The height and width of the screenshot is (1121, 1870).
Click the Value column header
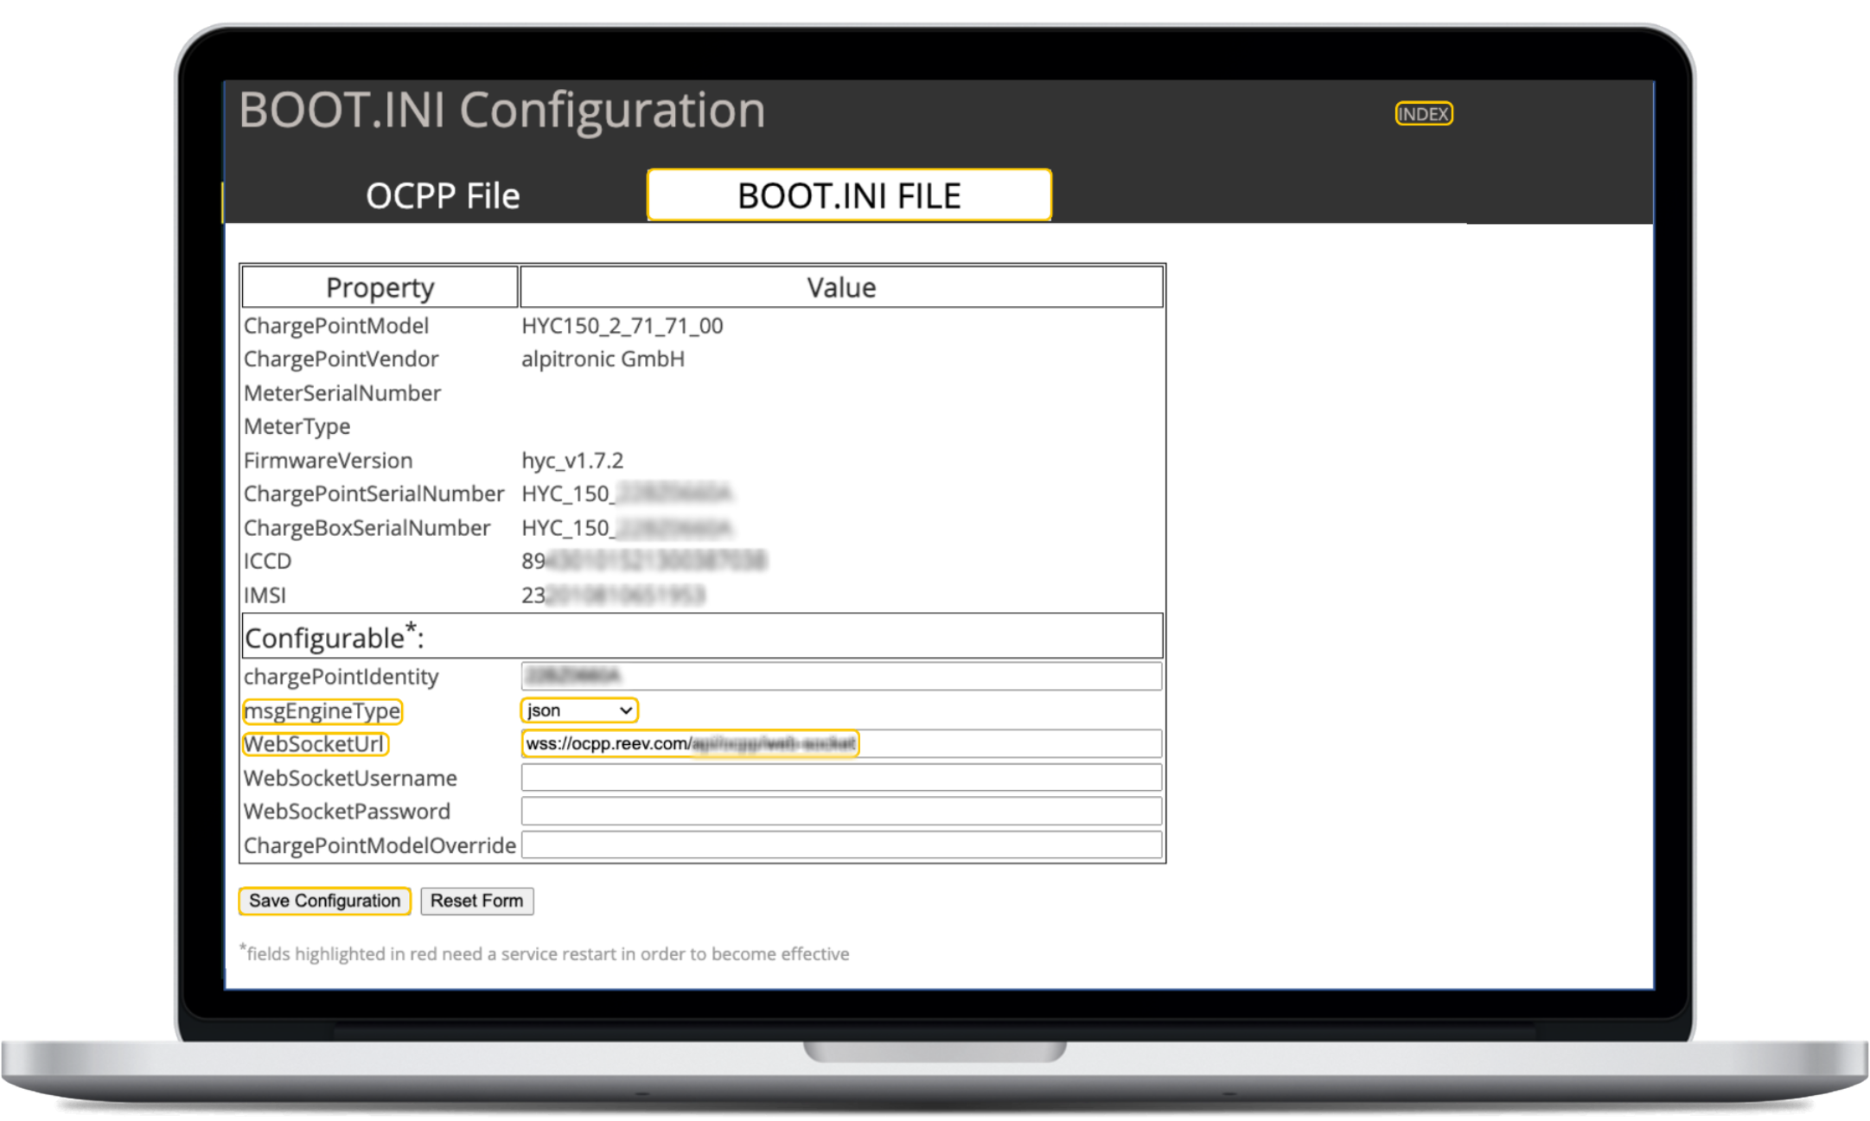tap(840, 288)
